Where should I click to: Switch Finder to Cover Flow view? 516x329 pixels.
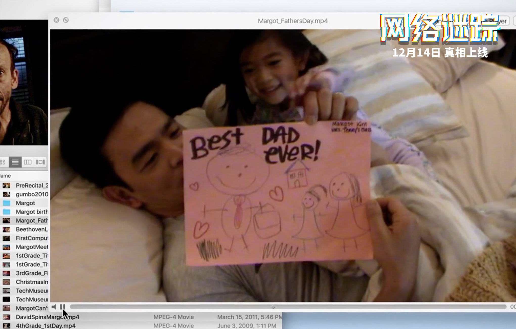click(40, 162)
